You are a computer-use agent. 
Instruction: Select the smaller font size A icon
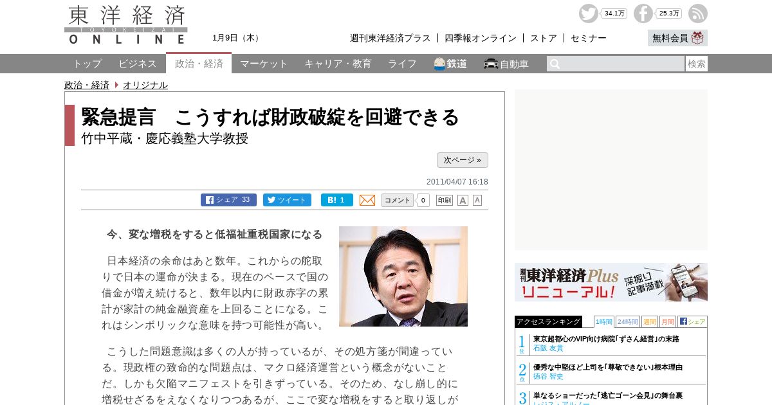coord(477,200)
